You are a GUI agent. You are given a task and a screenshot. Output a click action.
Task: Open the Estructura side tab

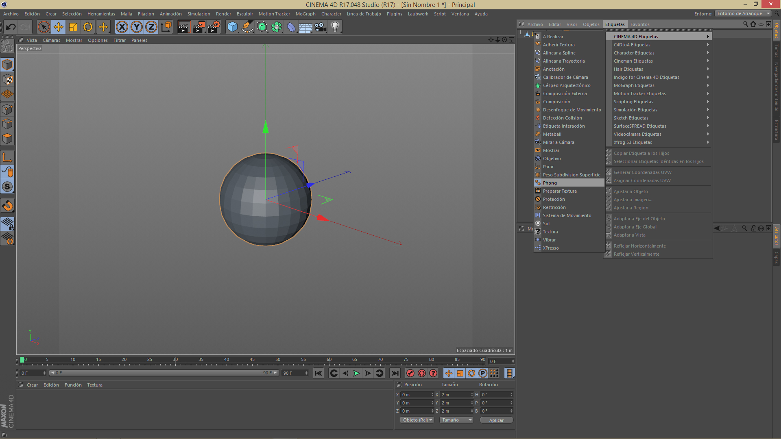(x=777, y=130)
